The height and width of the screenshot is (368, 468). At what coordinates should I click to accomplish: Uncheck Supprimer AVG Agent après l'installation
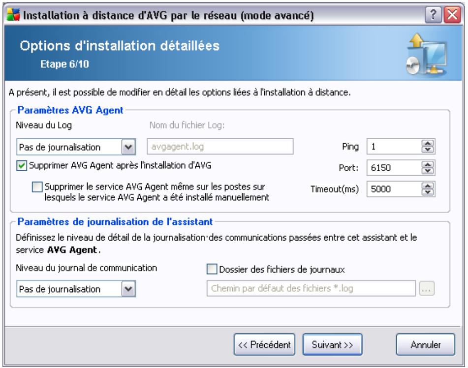click(x=22, y=166)
